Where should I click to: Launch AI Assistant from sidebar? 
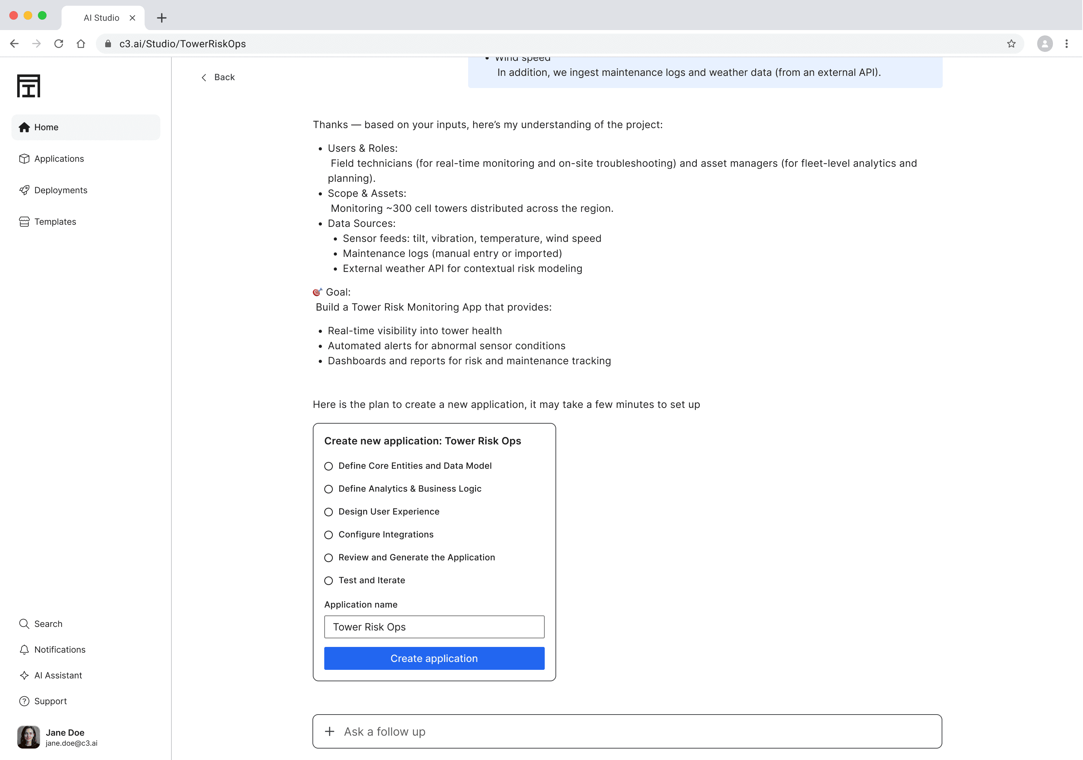(x=58, y=675)
